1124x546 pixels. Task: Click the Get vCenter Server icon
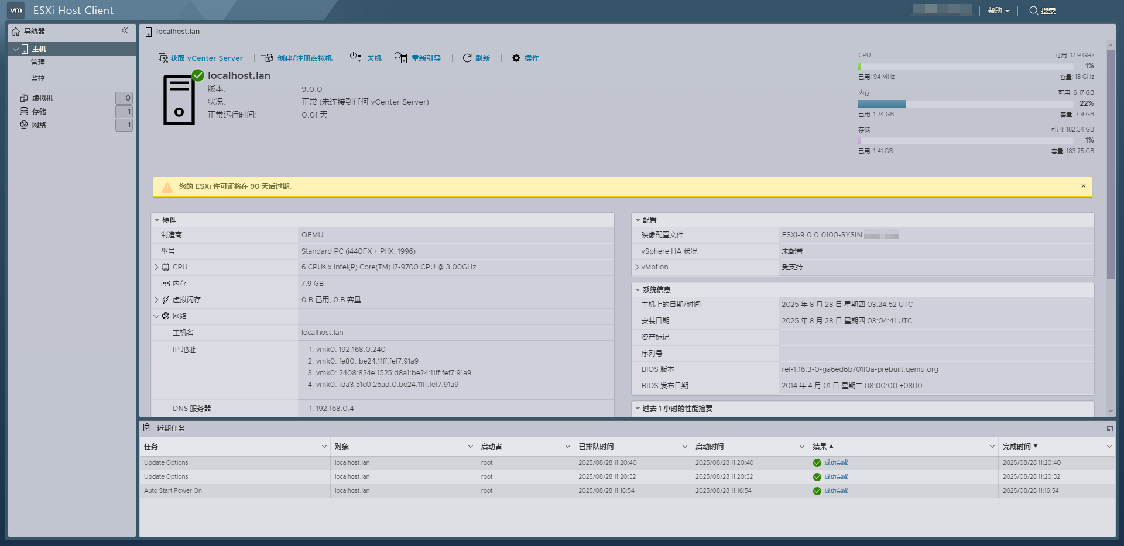[x=163, y=58]
